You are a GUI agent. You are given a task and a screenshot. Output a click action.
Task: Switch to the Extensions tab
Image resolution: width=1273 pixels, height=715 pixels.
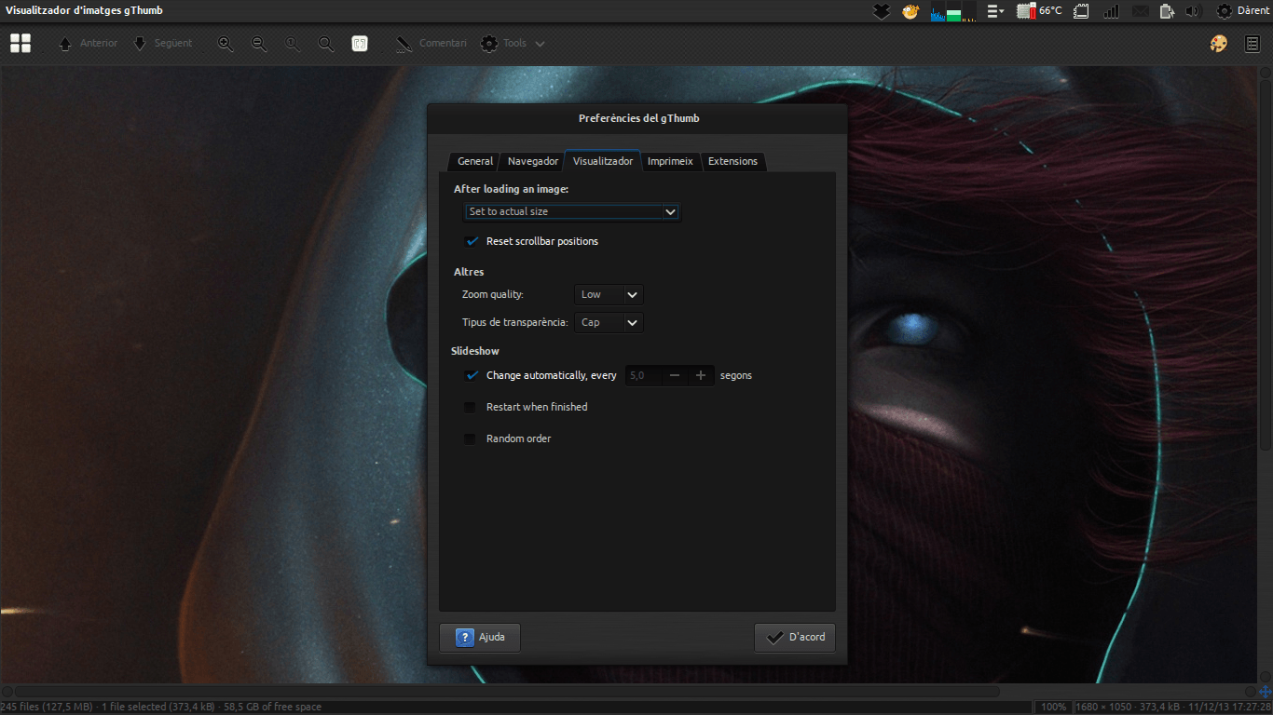[x=733, y=161]
